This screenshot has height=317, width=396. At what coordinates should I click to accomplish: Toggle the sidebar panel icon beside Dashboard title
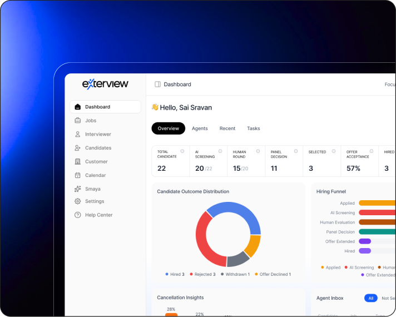(x=157, y=85)
